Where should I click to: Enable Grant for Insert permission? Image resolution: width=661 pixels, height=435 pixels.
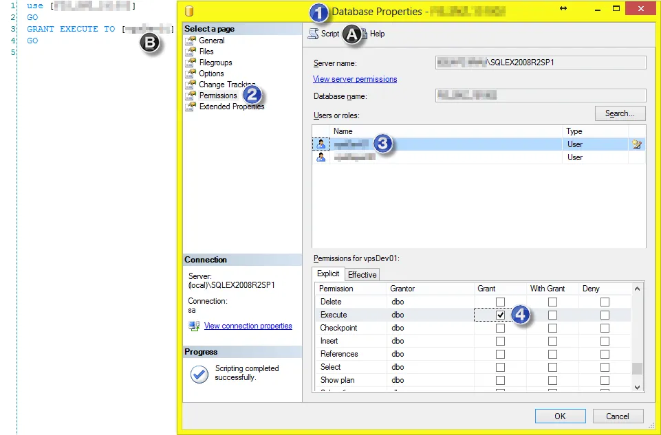(x=500, y=341)
